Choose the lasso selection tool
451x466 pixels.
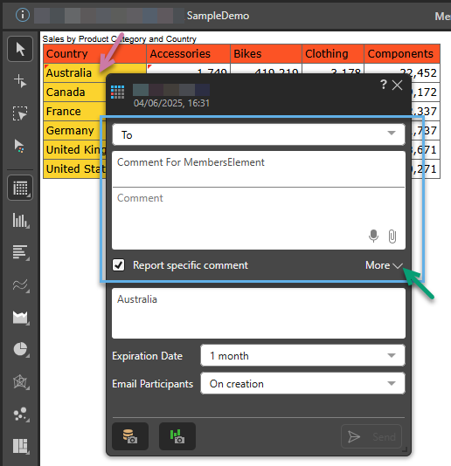20,113
